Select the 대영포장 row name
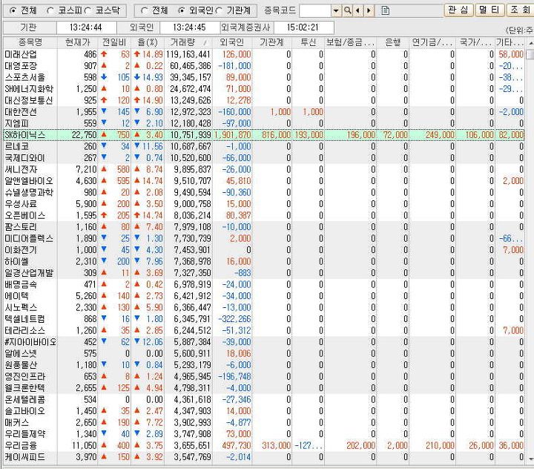 [21, 66]
